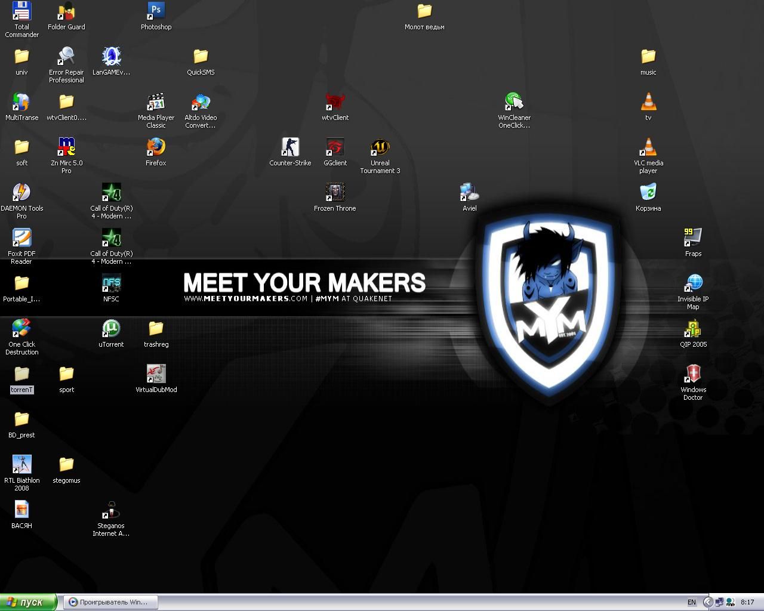The height and width of the screenshot is (611, 764).
Task: Select the Error Repair Professional icon
Action: click(x=66, y=56)
